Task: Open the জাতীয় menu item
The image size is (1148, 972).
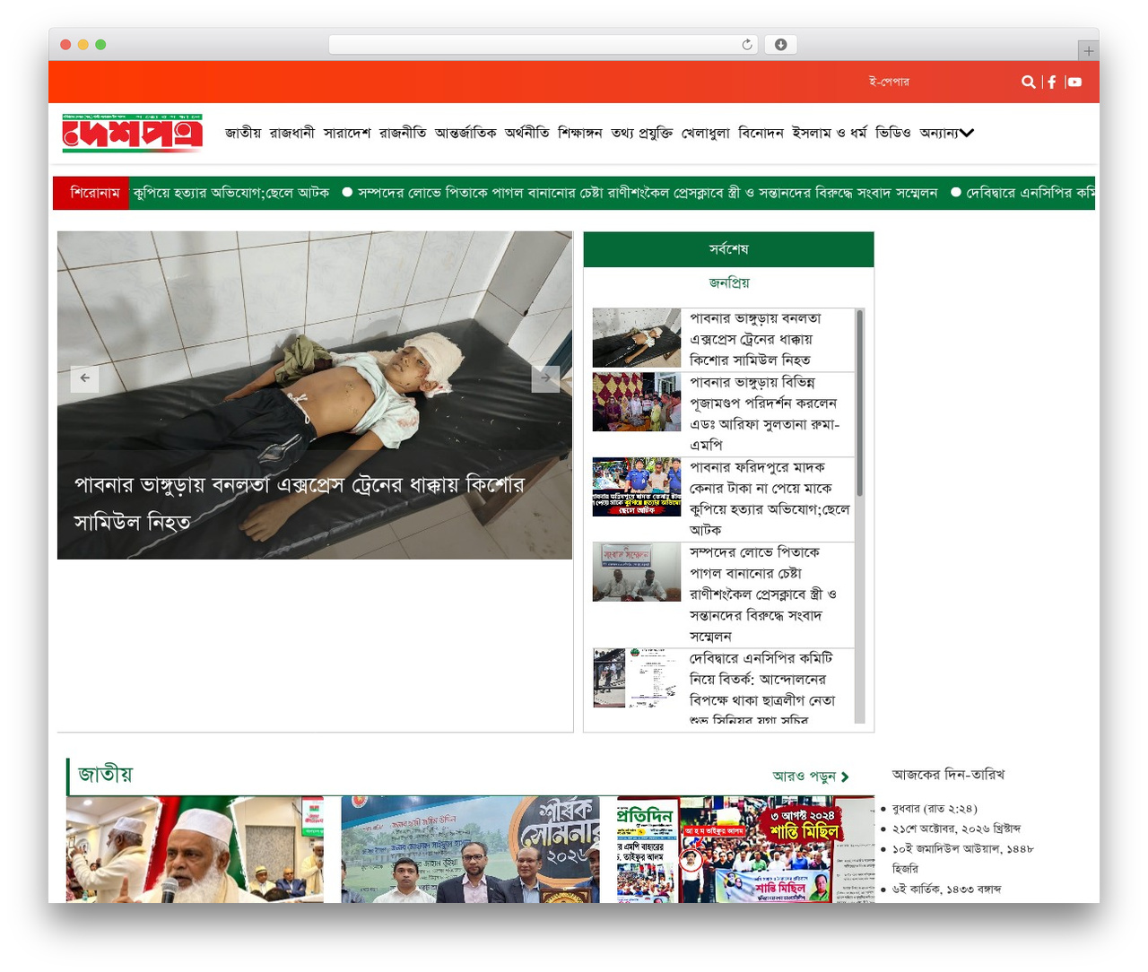Action: 243,133
